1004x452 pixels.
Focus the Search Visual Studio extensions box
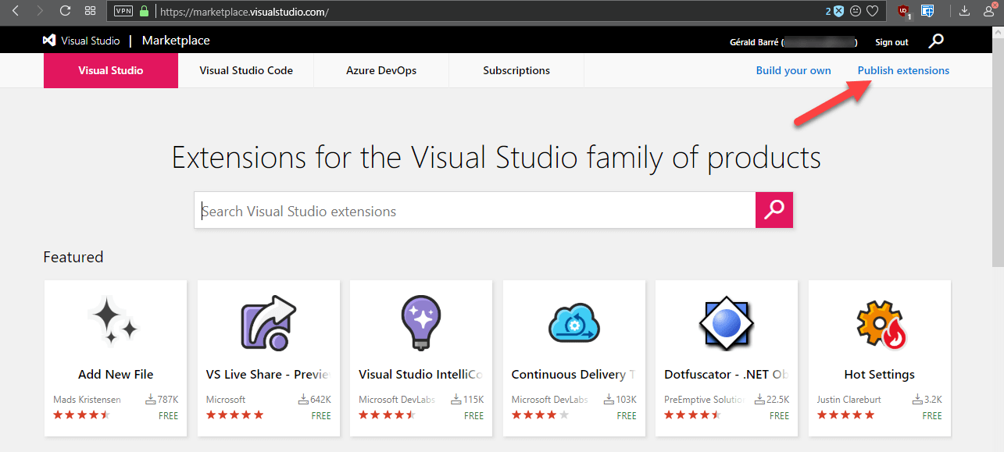pyautogui.click(x=475, y=210)
